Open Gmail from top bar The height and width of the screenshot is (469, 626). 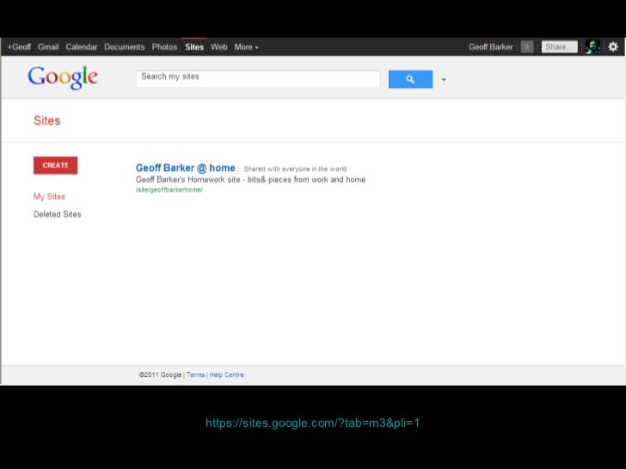click(x=48, y=47)
